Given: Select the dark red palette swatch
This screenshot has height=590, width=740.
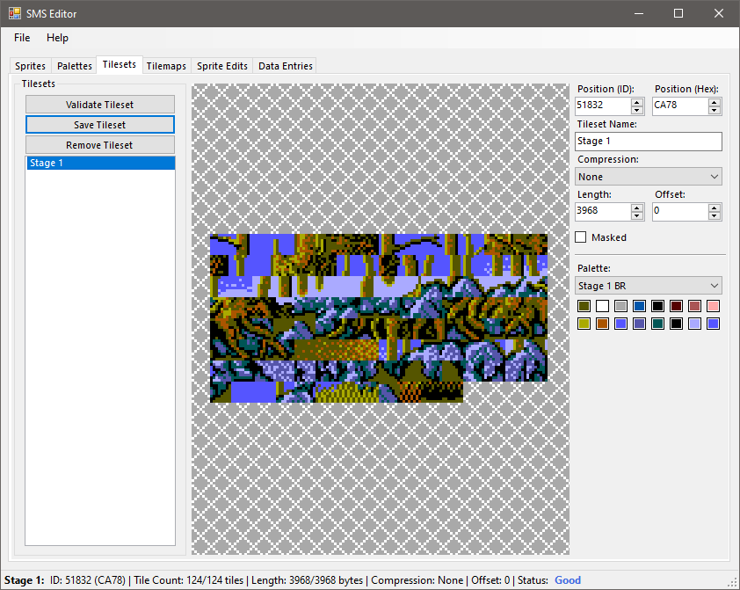Looking at the screenshot, I should coord(677,306).
